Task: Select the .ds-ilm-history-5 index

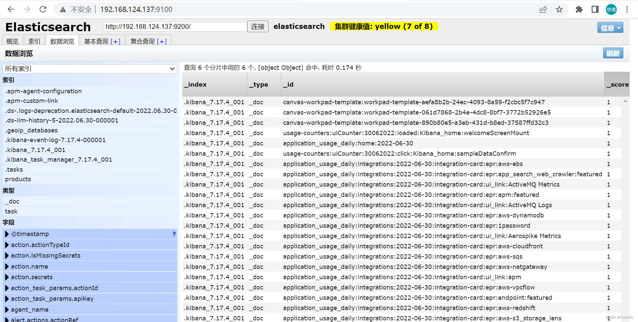Action: 90,121
